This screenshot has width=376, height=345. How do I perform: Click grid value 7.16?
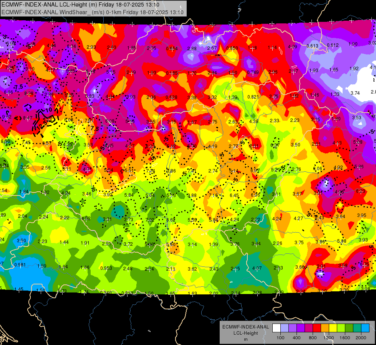coord(213,195)
